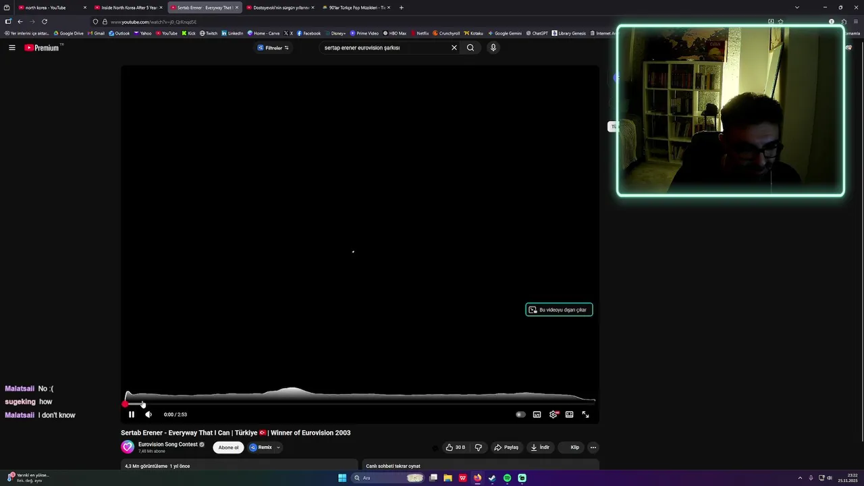Click the '4,3 Mn görüntüleme' description box
The width and height of the screenshot is (864, 486).
240,466
